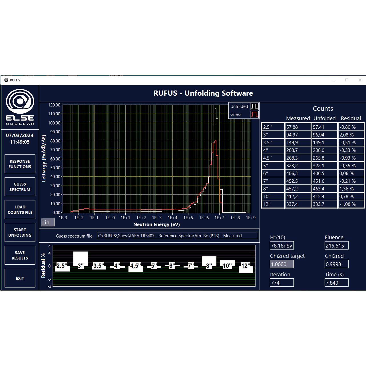Select unfolded count 333,7 for 12''

pyautogui.click(x=324, y=204)
